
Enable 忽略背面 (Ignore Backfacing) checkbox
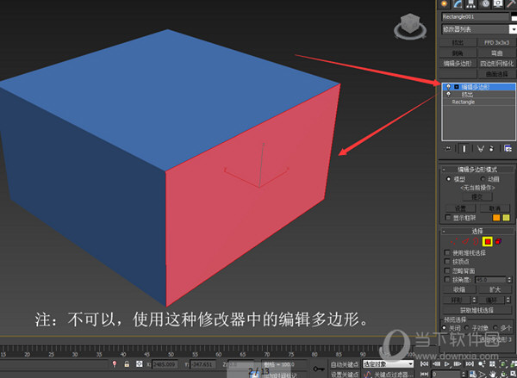[x=447, y=270]
